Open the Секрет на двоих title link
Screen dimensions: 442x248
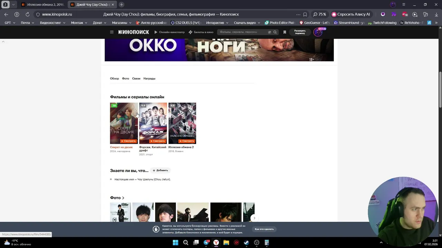click(x=121, y=147)
